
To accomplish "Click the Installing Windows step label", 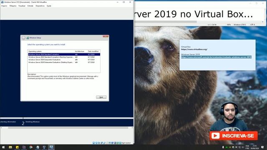I will (x=33, y=122).
